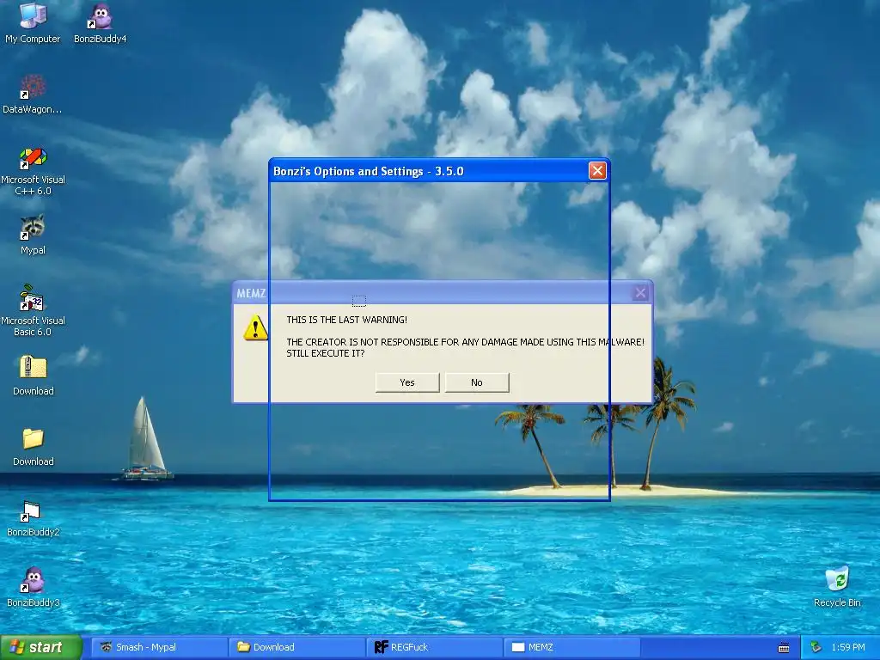Open the BonziBuddy4 desktop shortcut
The height and width of the screenshot is (660, 880).
pos(101,23)
